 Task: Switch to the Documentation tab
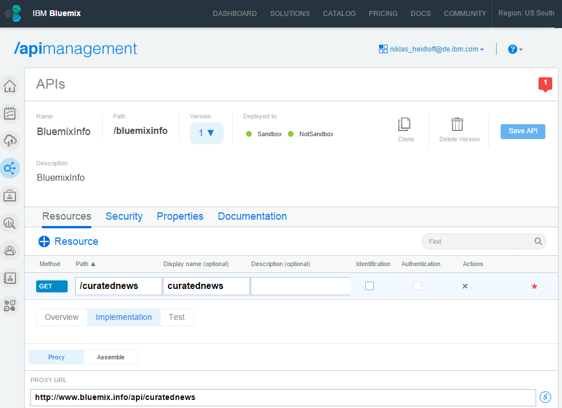[252, 216]
